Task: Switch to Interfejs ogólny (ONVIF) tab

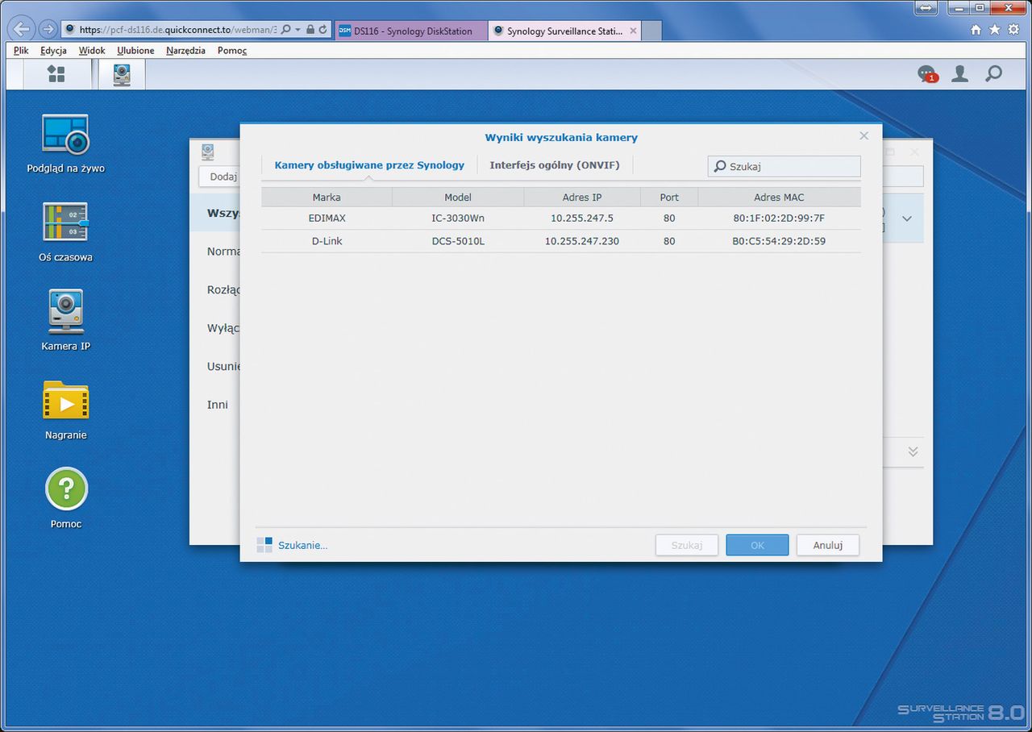Action: [555, 164]
